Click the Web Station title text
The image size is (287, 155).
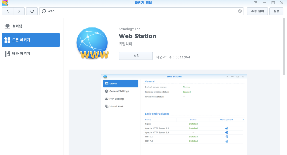pos(138,36)
